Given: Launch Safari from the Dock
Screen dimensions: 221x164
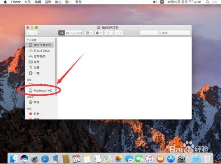Looking at the screenshot, I should pyautogui.click(x=45, y=159).
